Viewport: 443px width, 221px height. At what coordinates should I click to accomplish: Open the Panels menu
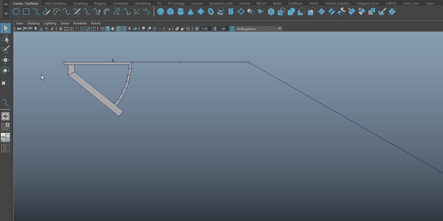[96, 23]
